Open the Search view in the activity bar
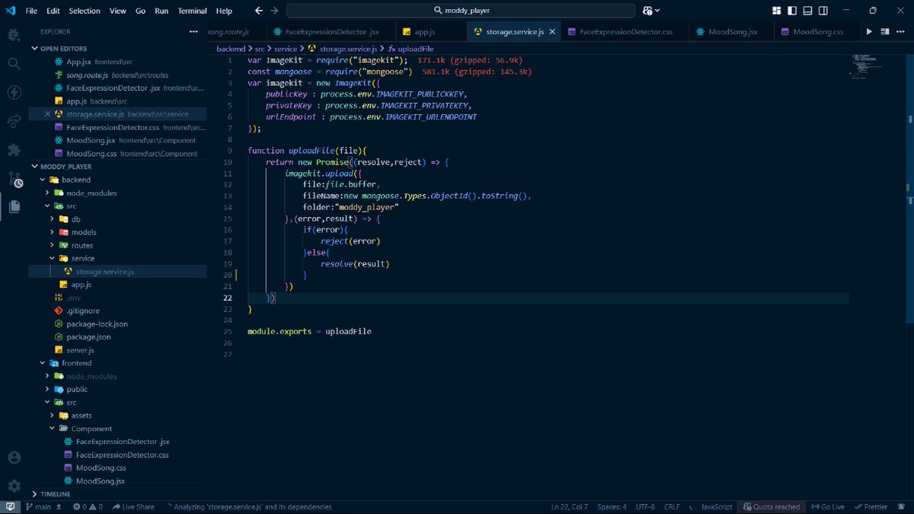Viewport: 914px width, 514px height. (x=13, y=65)
